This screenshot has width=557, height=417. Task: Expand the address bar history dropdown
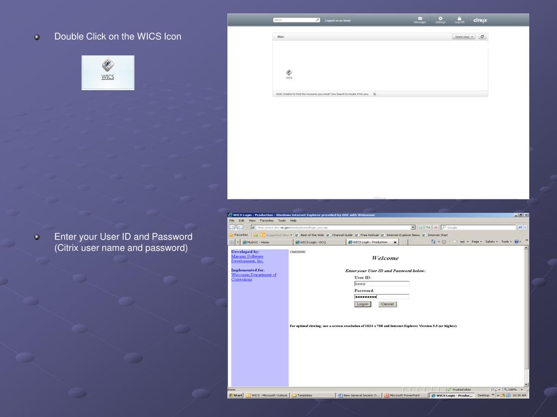(x=413, y=228)
